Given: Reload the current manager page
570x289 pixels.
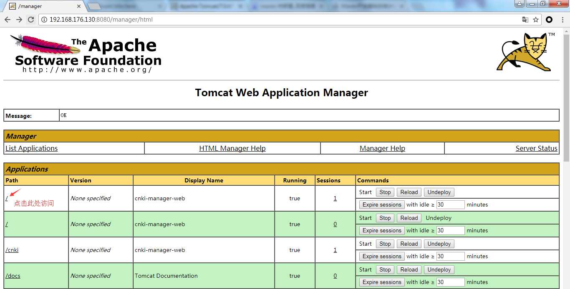Looking at the screenshot, I should (31, 20).
